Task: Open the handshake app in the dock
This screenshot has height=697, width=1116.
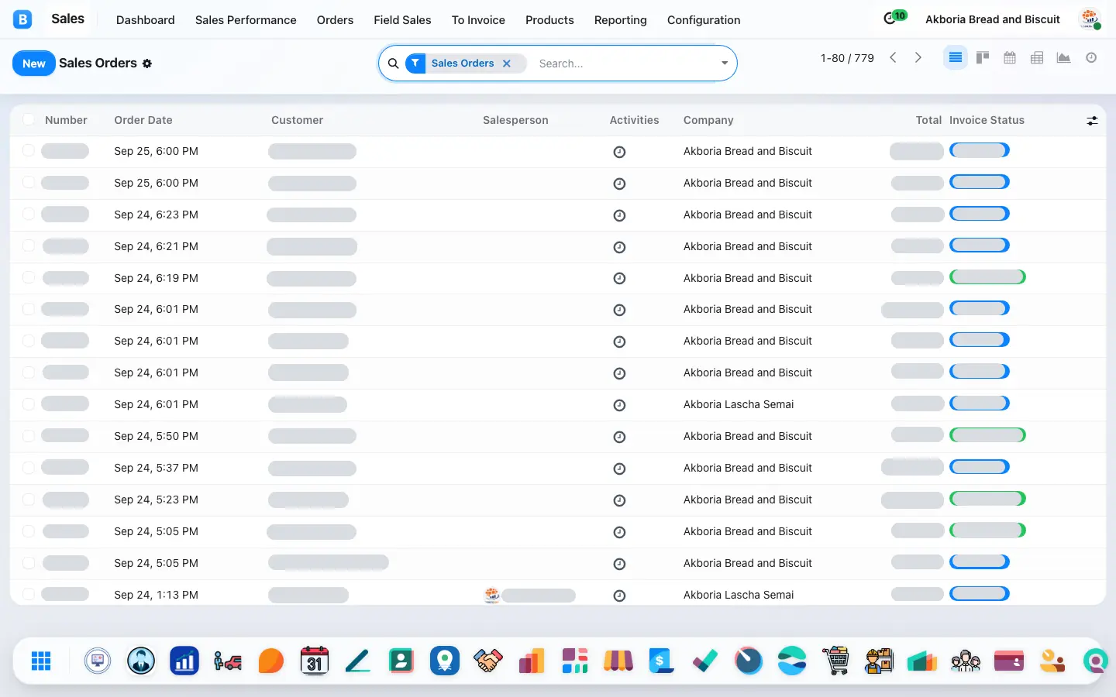Action: pyautogui.click(x=488, y=661)
